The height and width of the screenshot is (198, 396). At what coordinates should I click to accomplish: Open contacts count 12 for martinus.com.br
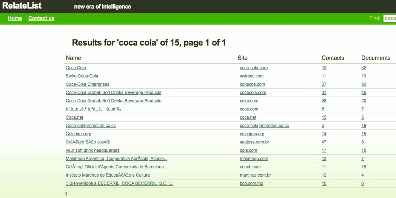[x=324, y=175]
